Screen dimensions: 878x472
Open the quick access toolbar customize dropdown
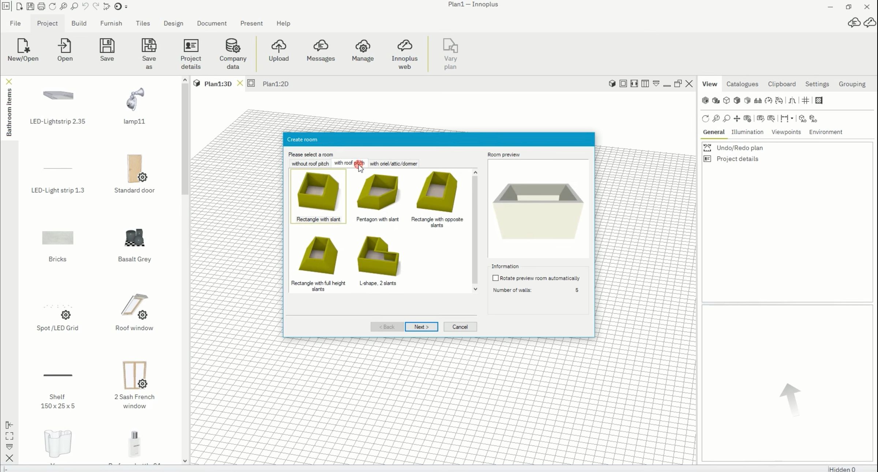coord(126,7)
